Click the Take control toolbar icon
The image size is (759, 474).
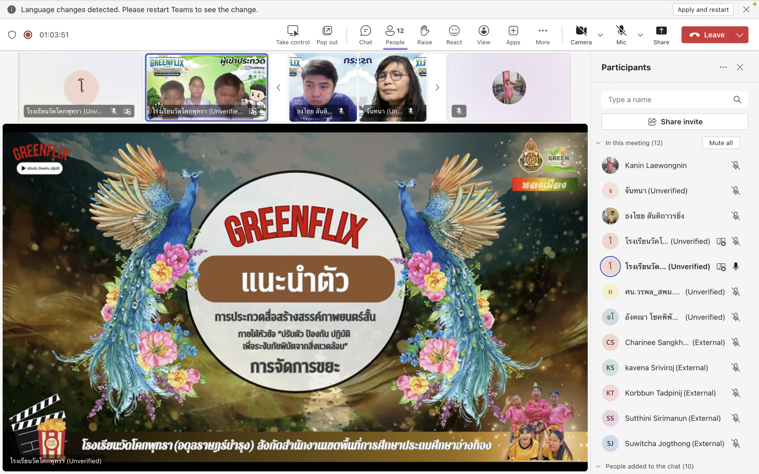point(293,35)
